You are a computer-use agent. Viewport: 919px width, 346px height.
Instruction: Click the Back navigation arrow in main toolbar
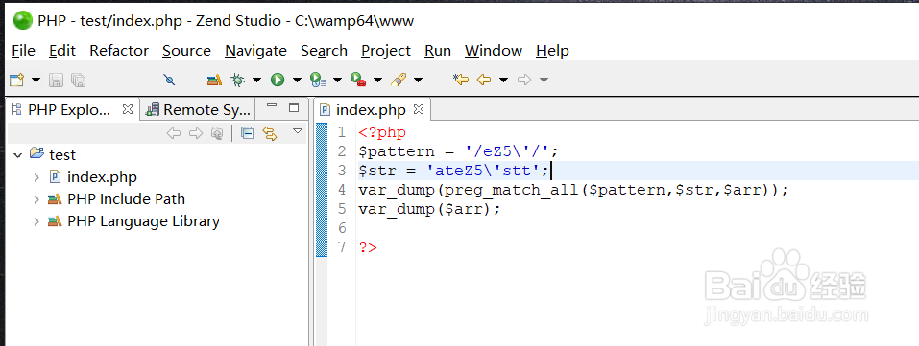tap(484, 80)
